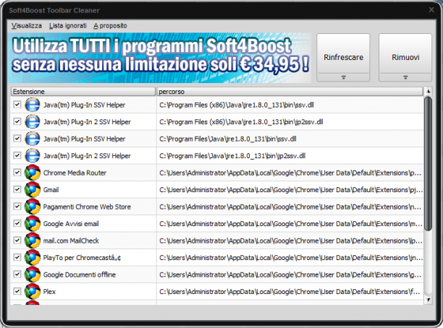The width and height of the screenshot is (443, 328).
Task: Select Chrome Media Router name text
Action: (75, 173)
